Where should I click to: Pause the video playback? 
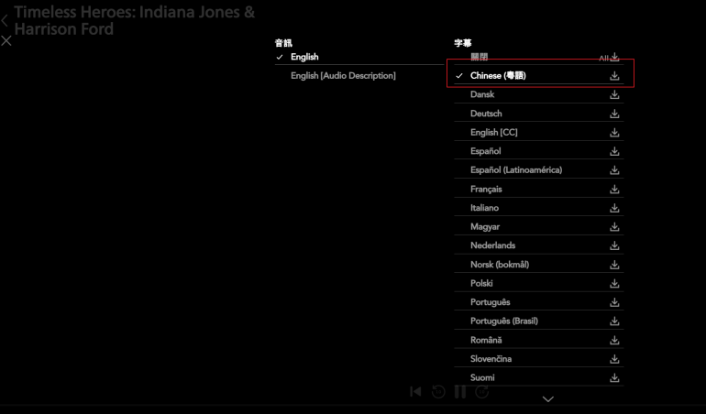coord(460,392)
